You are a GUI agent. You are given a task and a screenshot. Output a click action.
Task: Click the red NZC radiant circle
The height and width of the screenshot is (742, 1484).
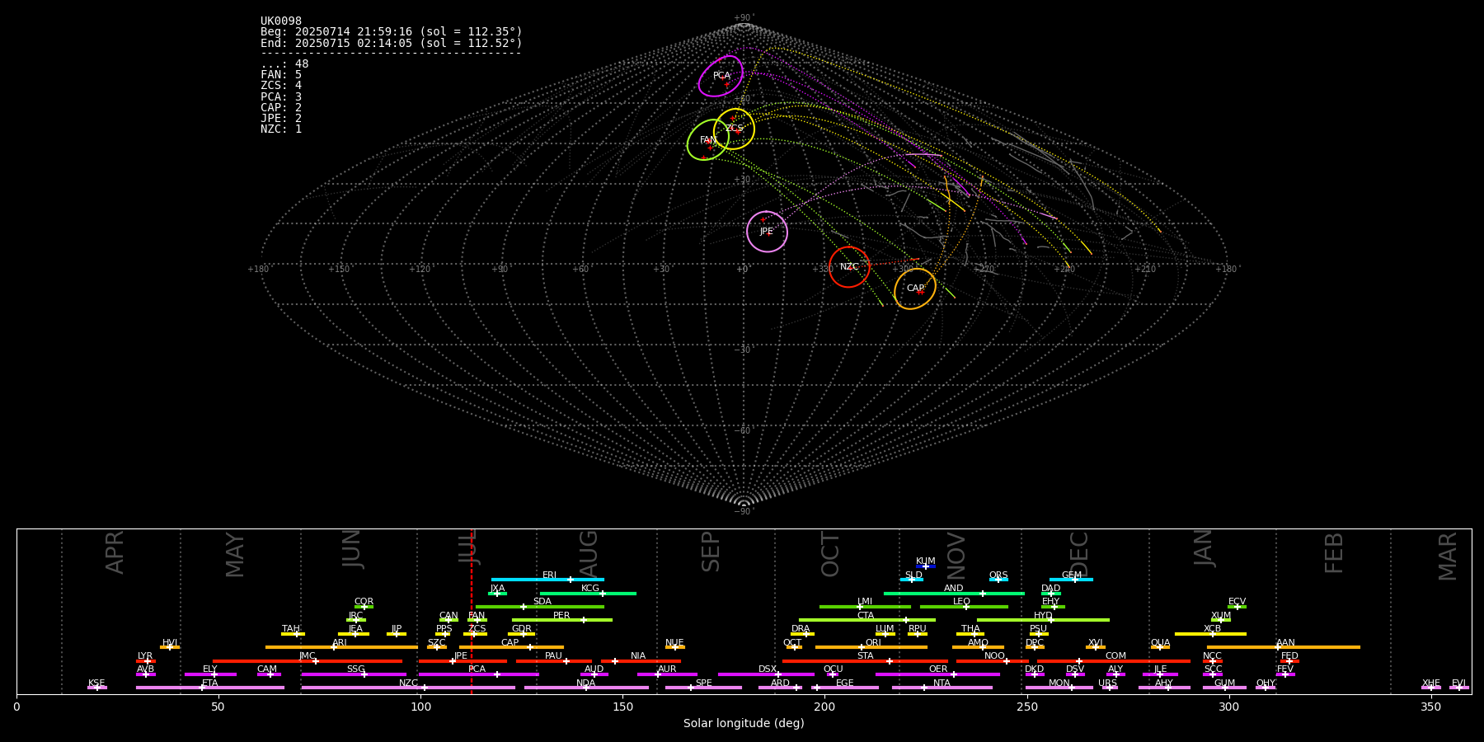pyautogui.click(x=849, y=267)
